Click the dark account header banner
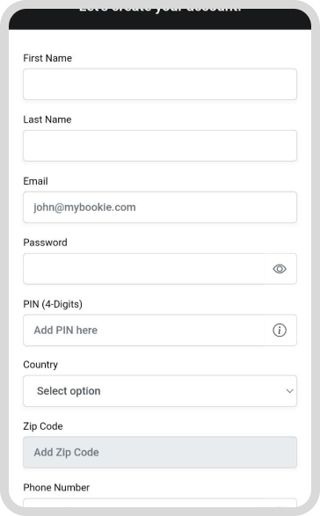The image size is (320, 516). pos(160,18)
